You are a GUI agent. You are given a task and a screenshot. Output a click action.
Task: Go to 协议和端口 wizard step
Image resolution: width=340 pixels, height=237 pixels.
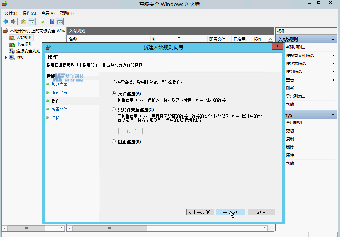point(61,93)
